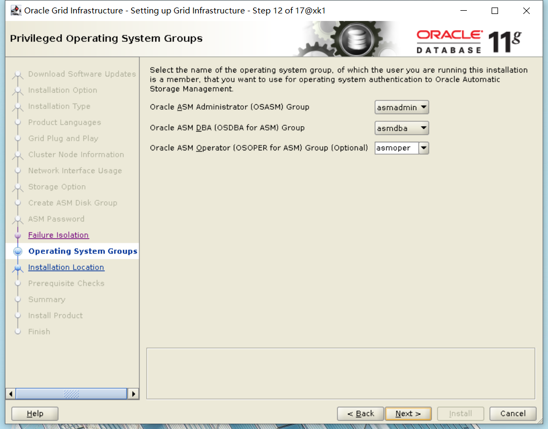The width and height of the screenshot is (548, 429).
Task: Click the Installation Location step marker icon
Action: [18, 268]
